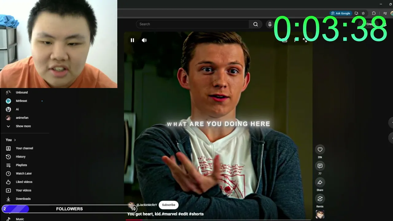Image resolution: width=393 pixels, height=221 pixels.
Task: Open the comments on this Short
Action: click(320, 166)
